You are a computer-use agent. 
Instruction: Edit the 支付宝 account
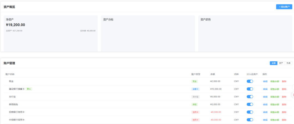tap(265, 97)
